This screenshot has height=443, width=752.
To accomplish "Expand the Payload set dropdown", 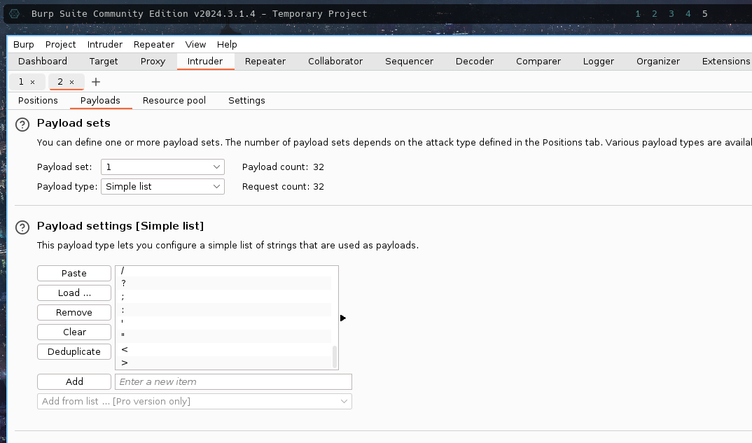I will pos(162,167).
